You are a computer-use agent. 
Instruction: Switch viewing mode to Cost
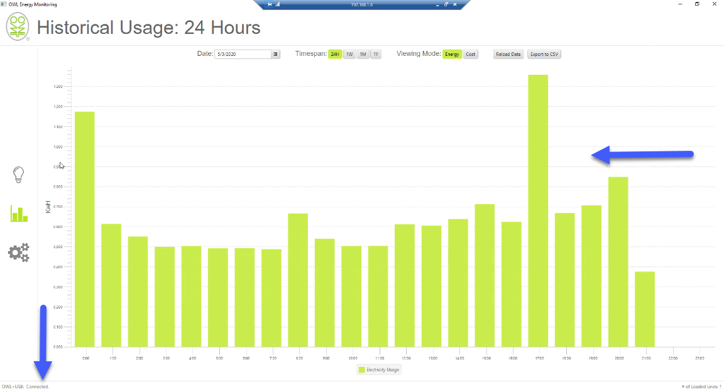[471, 54]
